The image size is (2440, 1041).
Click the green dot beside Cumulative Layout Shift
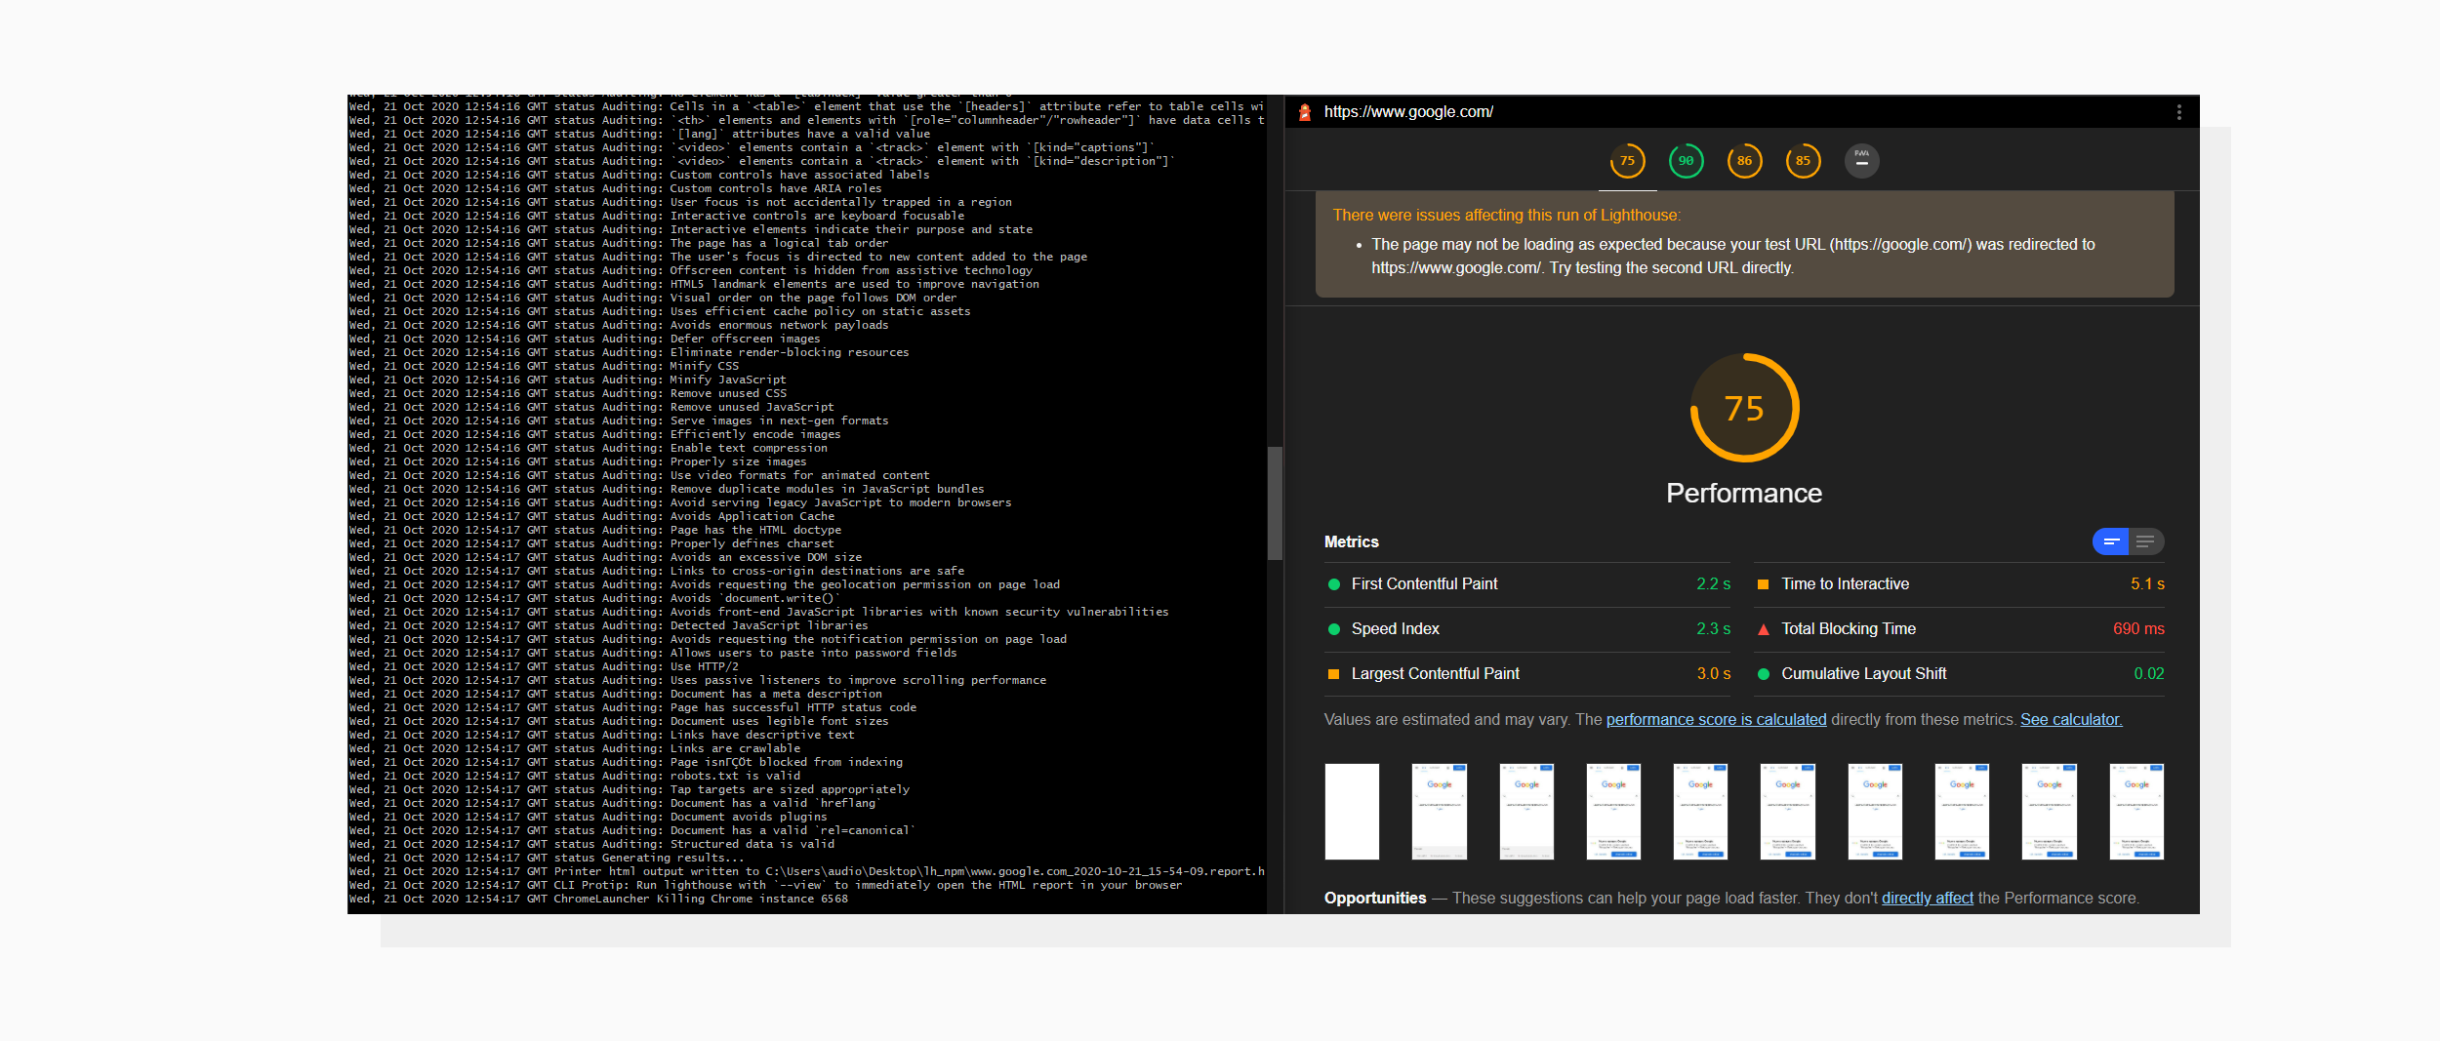tap(1763, 673)
